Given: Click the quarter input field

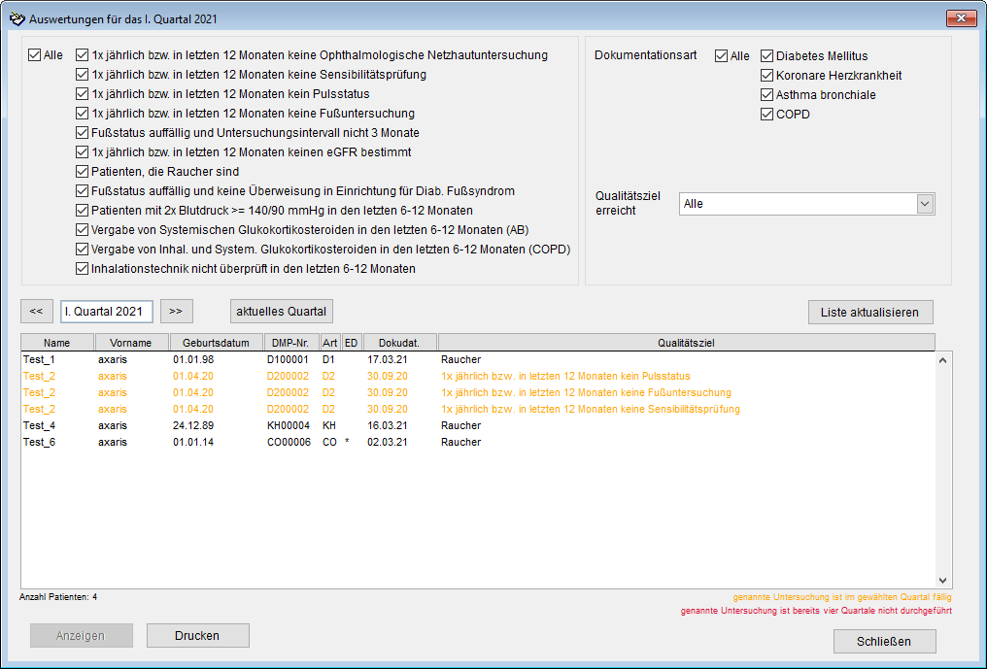Looking at the screenshot, I should coord(106,312).
